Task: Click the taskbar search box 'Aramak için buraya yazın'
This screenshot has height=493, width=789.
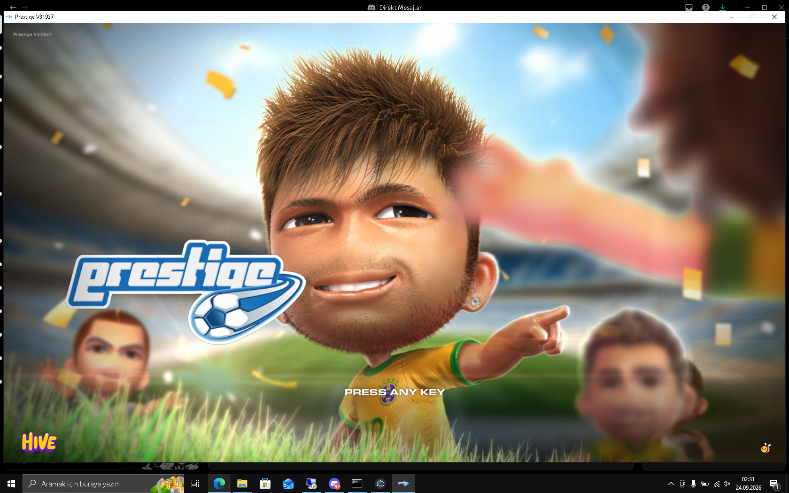Action: [103, 484]
